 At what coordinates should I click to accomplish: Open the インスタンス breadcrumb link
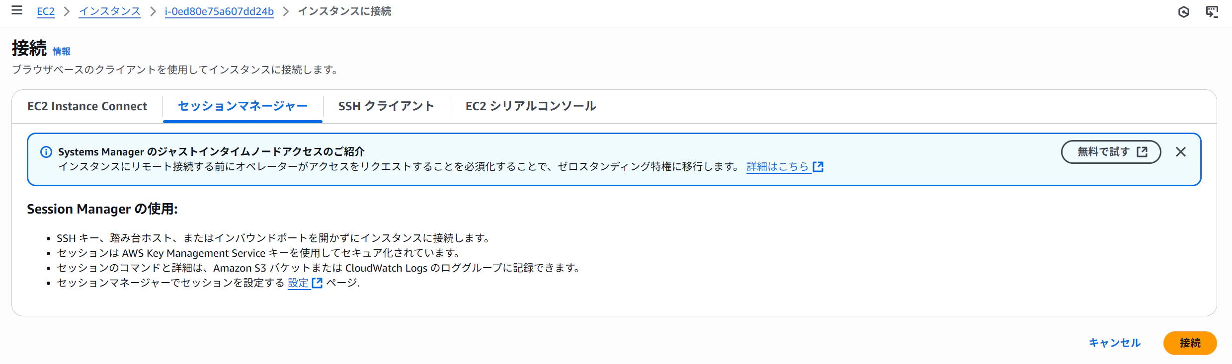pyautogui.click(x=110, y=11)
